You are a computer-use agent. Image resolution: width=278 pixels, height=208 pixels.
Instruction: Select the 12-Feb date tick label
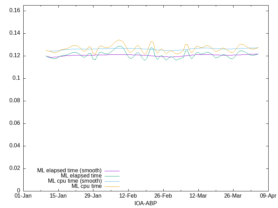(128, 196)
